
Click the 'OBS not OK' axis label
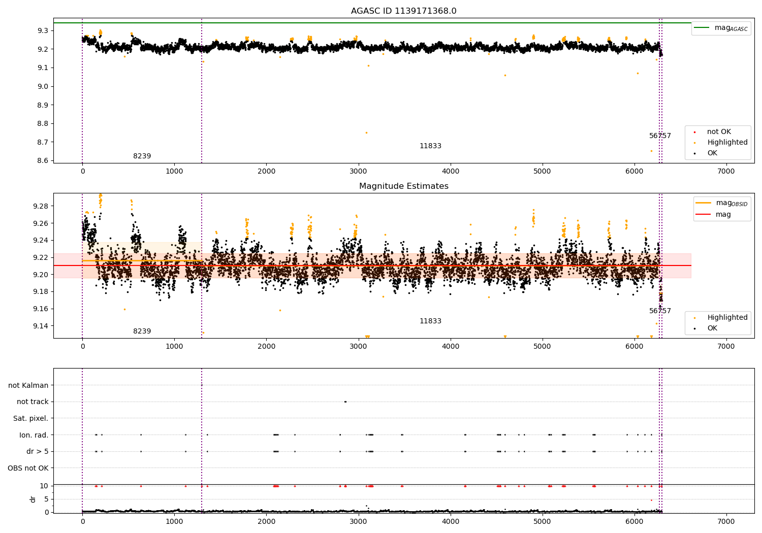(x=28, y=468)
